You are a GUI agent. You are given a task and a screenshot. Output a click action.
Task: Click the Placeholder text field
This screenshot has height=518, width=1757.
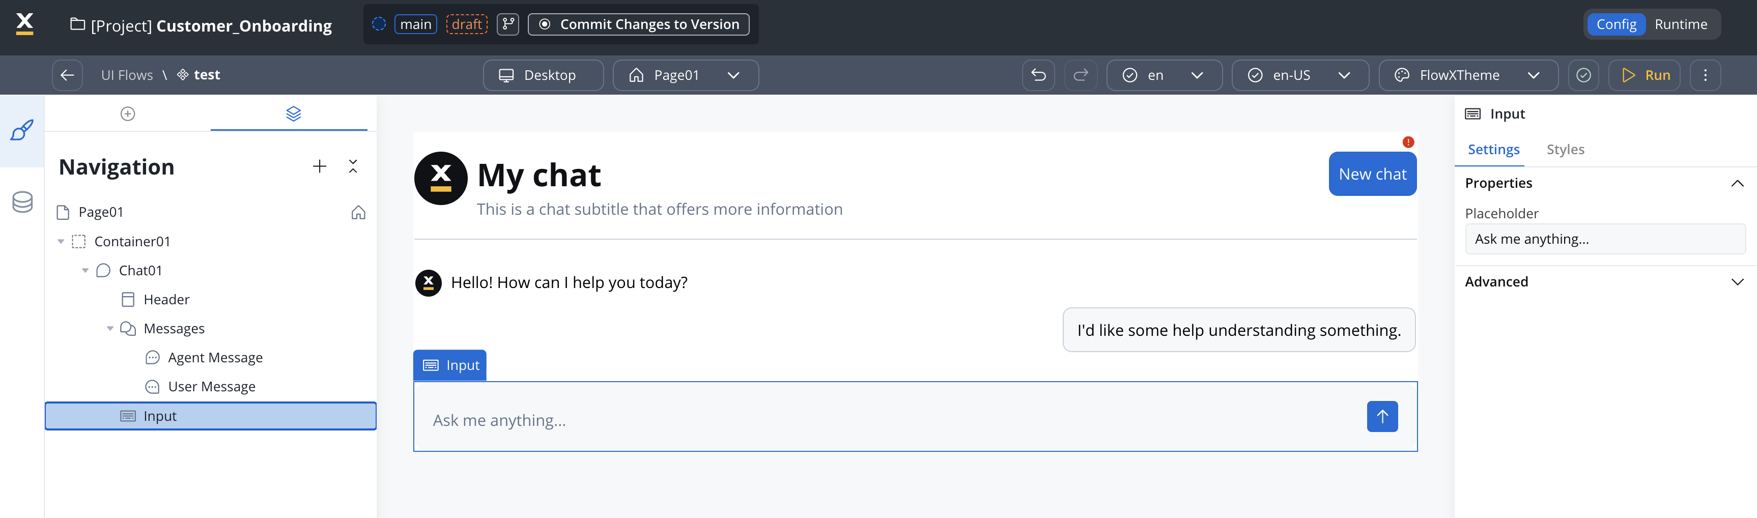pos(1604,239)
